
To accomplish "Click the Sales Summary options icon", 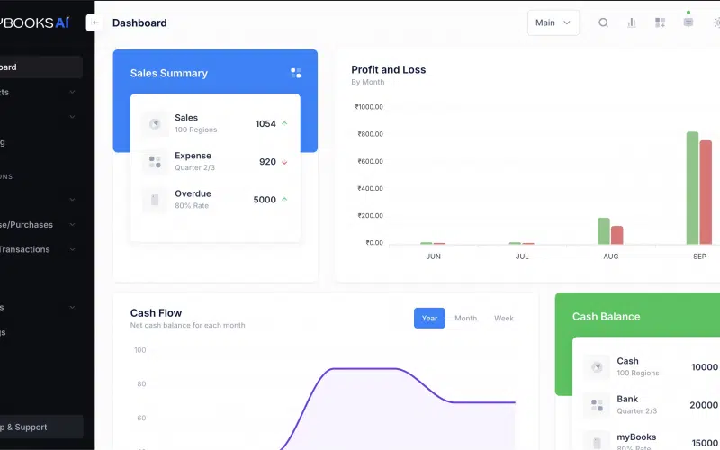I will pyautogui.click(x=295, y=73).
